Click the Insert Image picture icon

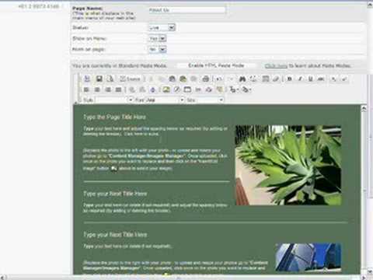pyautogui.click(x=166, y=89)
